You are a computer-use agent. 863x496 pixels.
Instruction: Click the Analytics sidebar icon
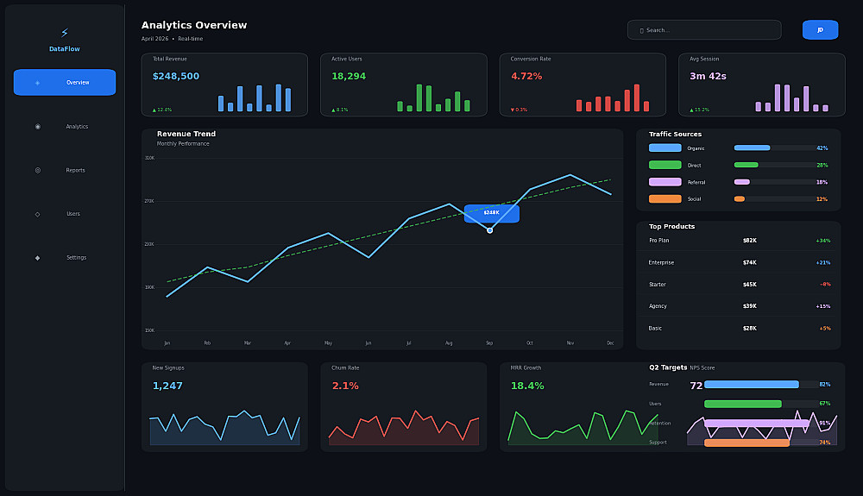[37, 127]
